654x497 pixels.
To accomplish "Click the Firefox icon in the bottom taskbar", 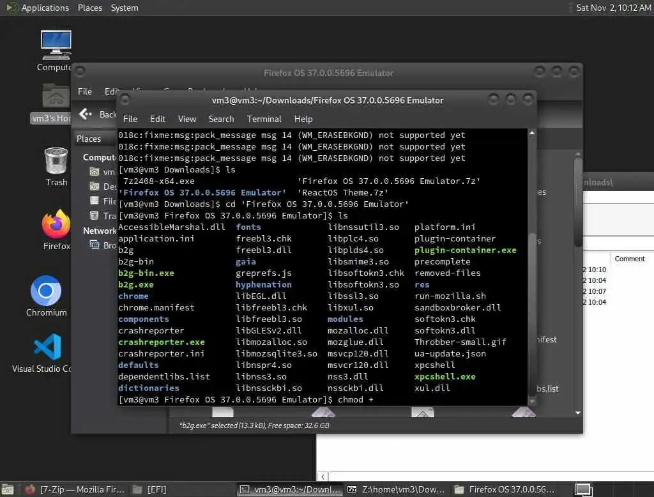I will (29, 489).
